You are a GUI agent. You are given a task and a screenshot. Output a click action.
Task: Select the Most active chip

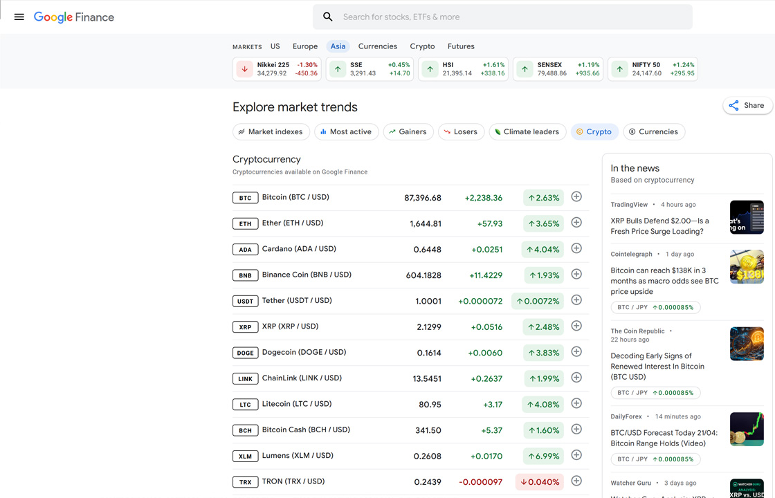(x=347, y=132)
